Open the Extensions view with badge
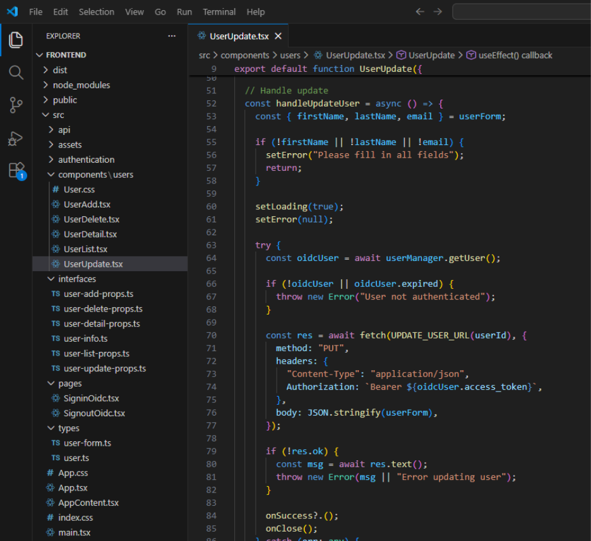The image size is (591, 541). click(16, 170)
